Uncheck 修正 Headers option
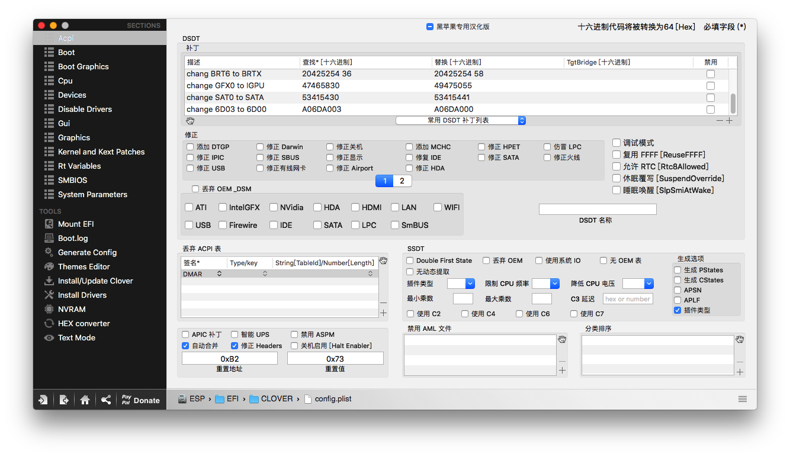The height and width of the screenshot is (457, 790). point(235,346)
